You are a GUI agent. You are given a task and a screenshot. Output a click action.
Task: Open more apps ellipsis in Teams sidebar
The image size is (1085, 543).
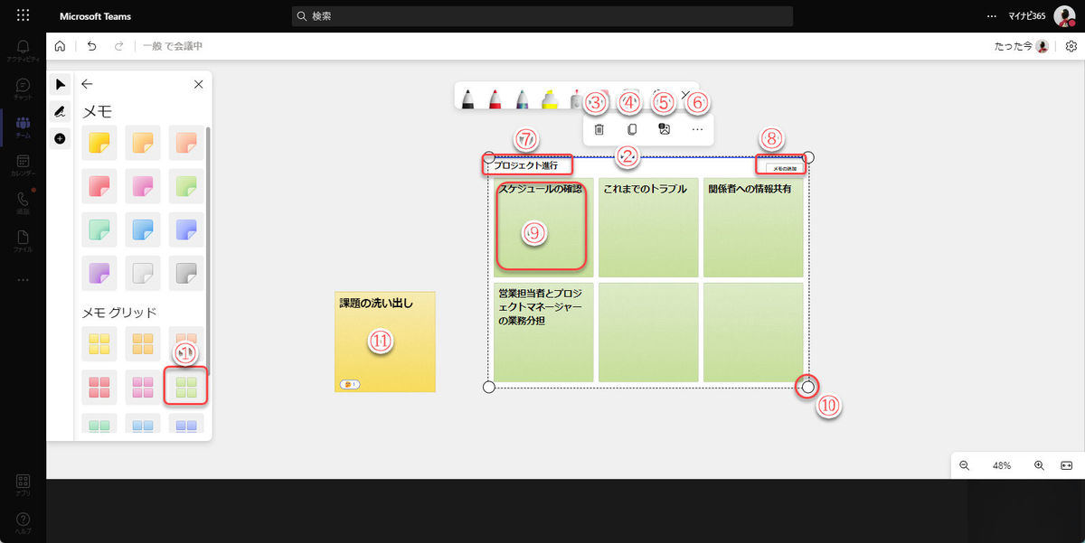pyautogui.click(x=23, y=279)
